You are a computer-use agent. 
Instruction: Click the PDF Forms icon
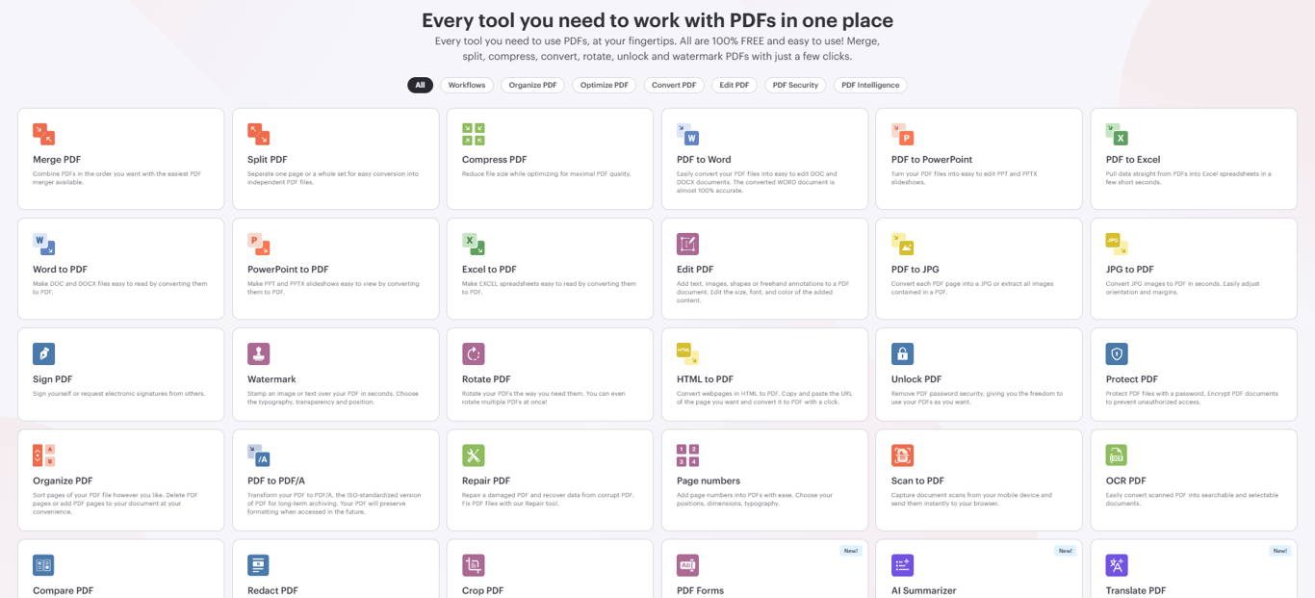[687, 564]
